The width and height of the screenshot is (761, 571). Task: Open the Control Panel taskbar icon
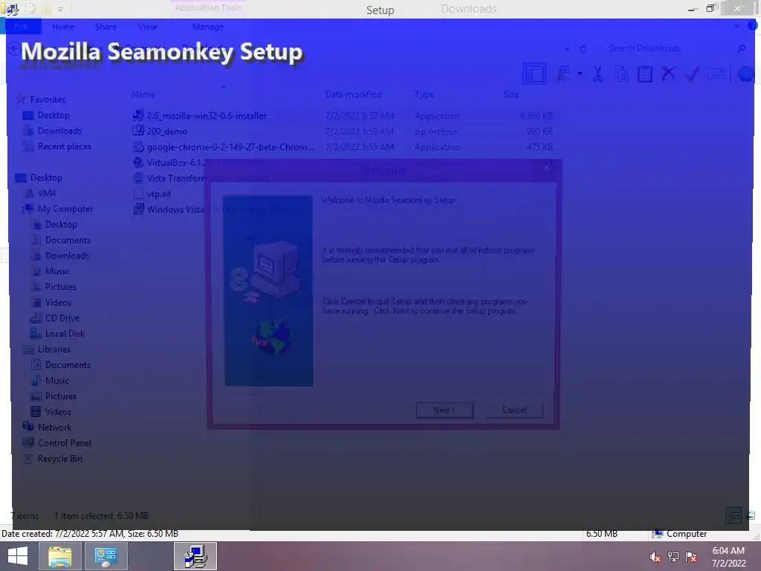coord(106,556)
